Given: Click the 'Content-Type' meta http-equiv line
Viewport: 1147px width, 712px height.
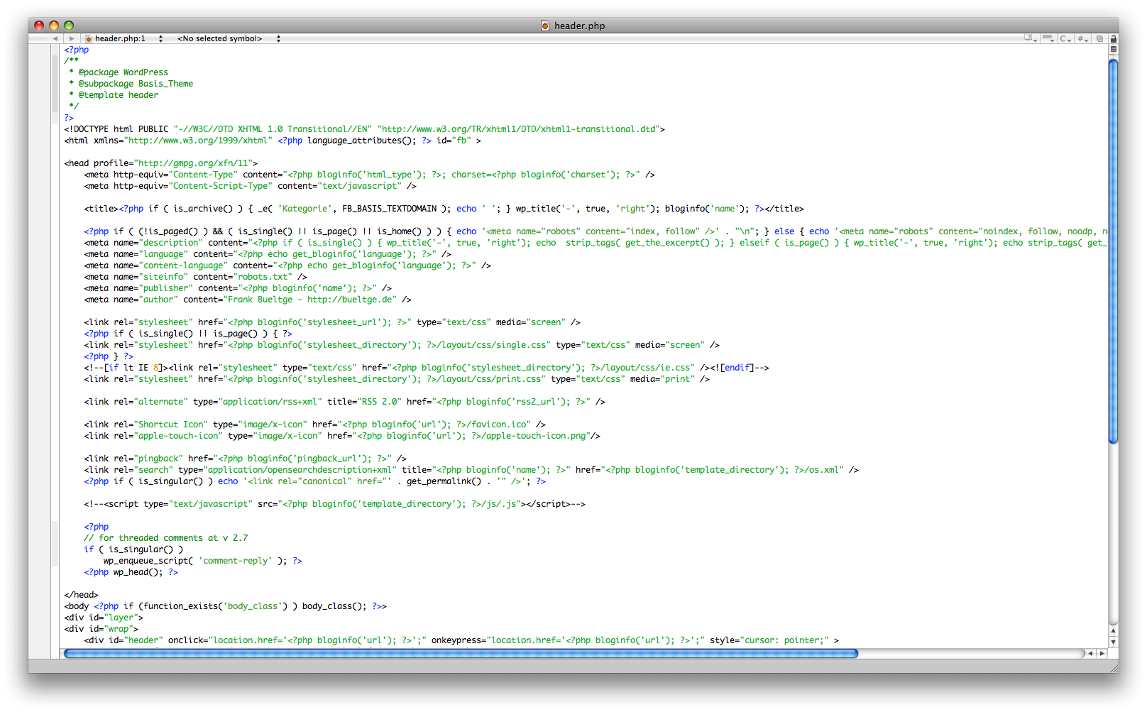Looking at the screenshot, I should [x=369, y=175].
